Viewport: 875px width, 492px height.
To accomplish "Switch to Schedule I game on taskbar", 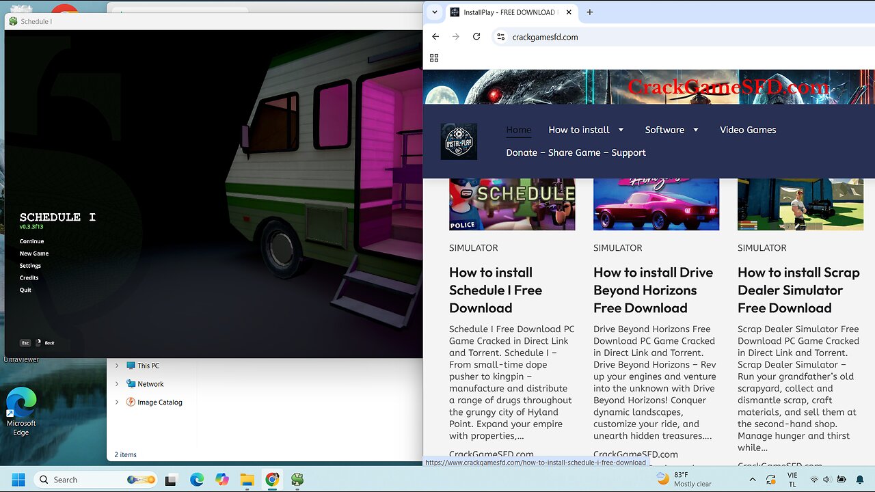I will click(x=297, y=480).
